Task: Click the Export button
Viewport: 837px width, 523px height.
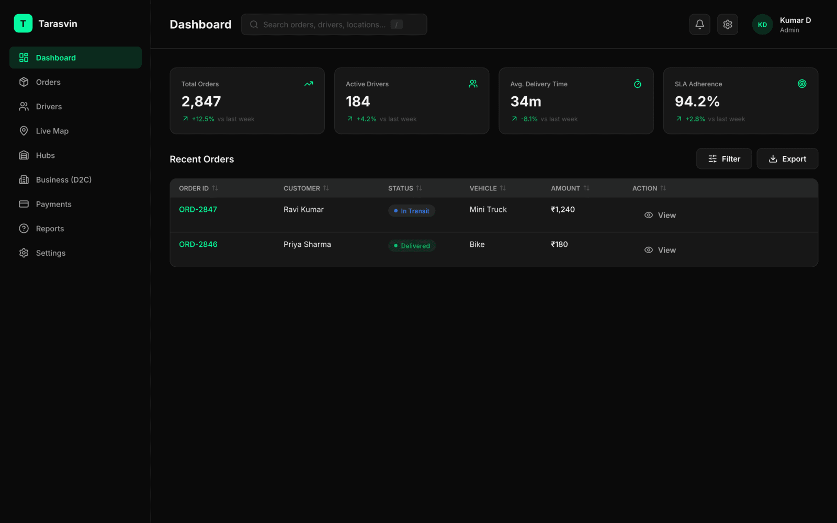Action: point(787,159)
